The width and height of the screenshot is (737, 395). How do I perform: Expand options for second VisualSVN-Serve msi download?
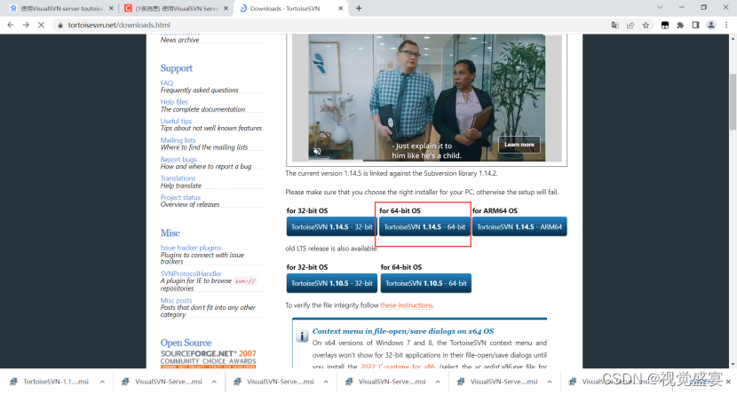coord(326,382)
